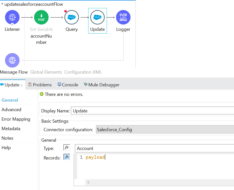Switch to the Configuration XML tab
Image resolution: width=234 pixels, height=190 pixels.
click(x=83, y=72)
